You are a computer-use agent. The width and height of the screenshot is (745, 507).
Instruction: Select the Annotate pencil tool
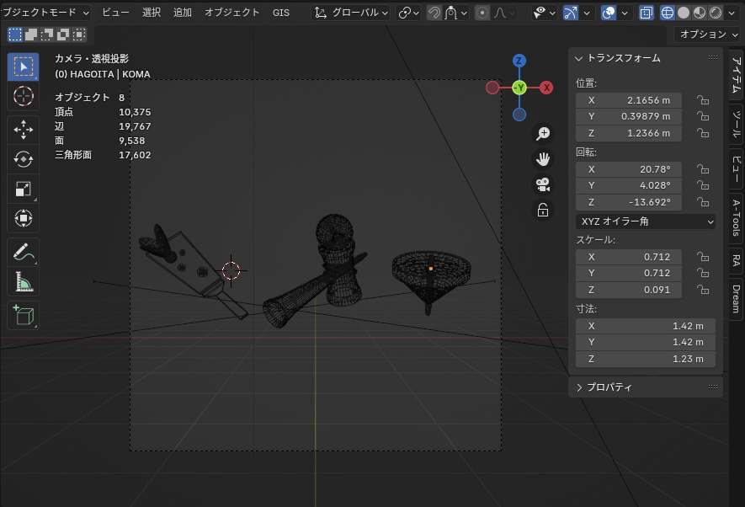[x=23, y=251]
